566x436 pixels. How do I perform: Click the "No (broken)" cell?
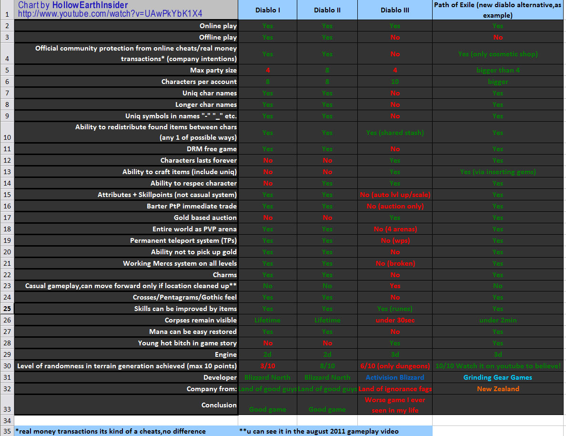[x=395, y=263]
